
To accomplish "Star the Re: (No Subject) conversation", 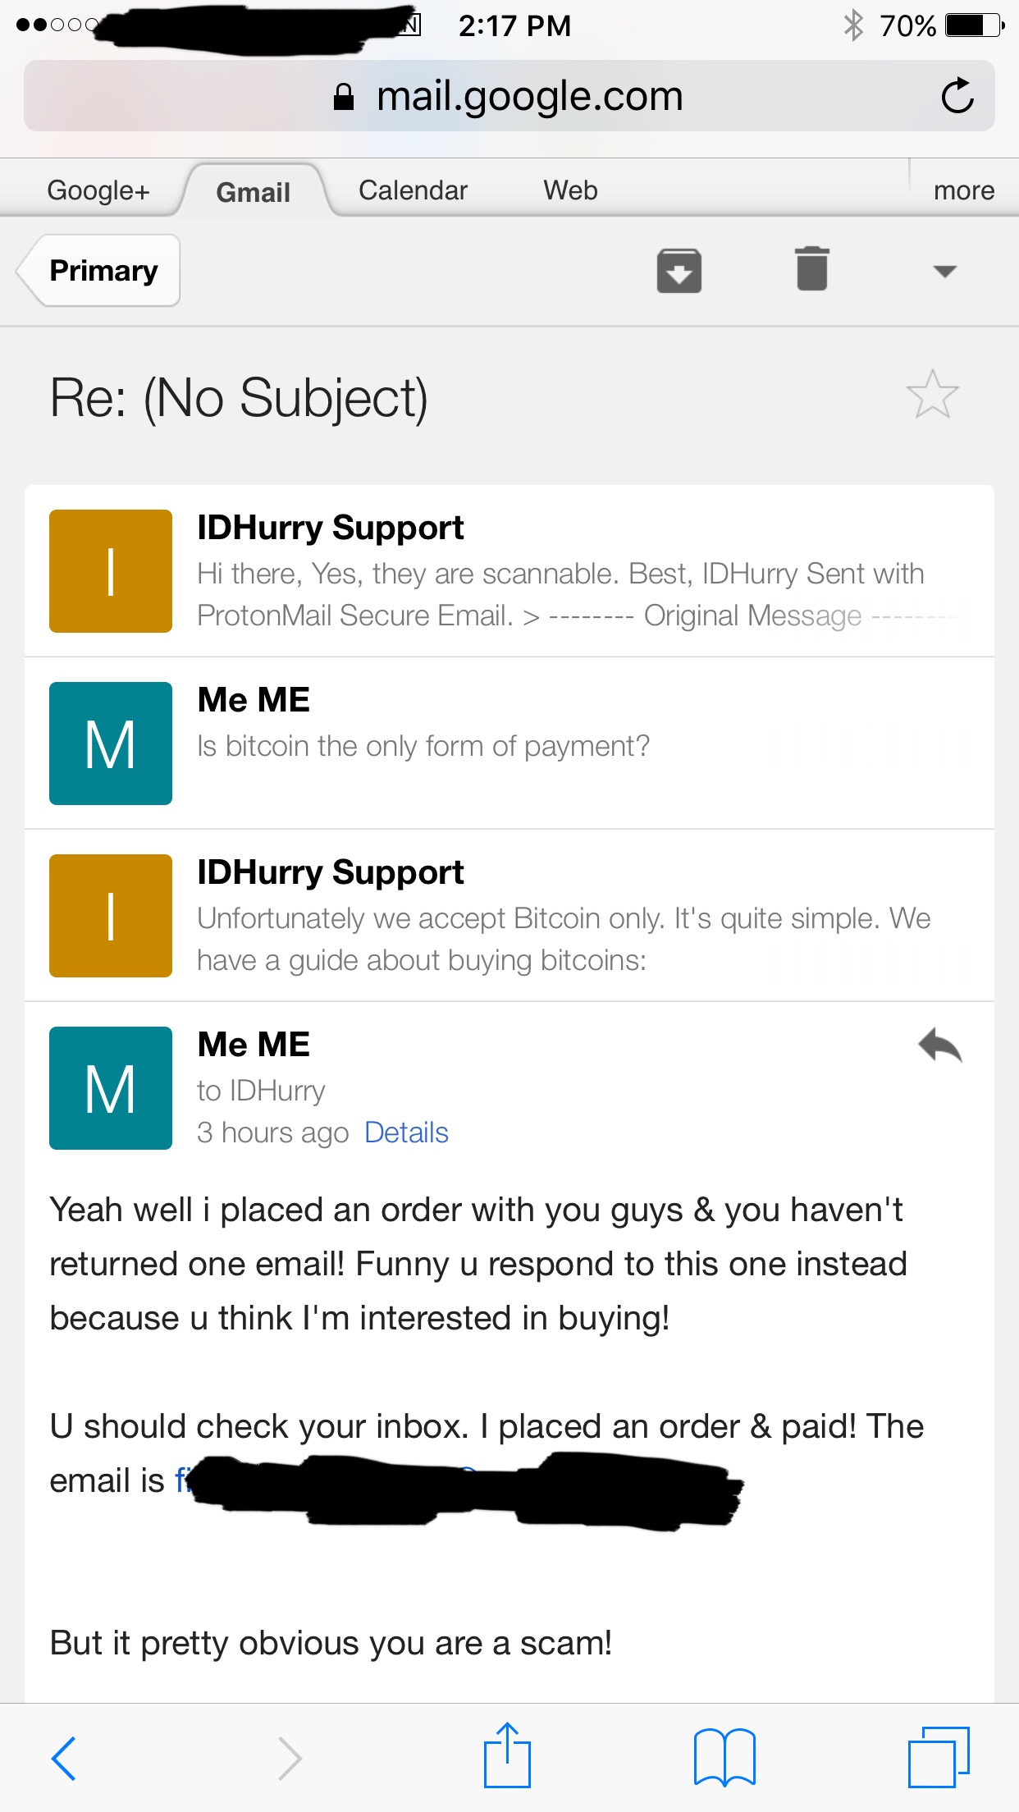I will coord(933,395).
